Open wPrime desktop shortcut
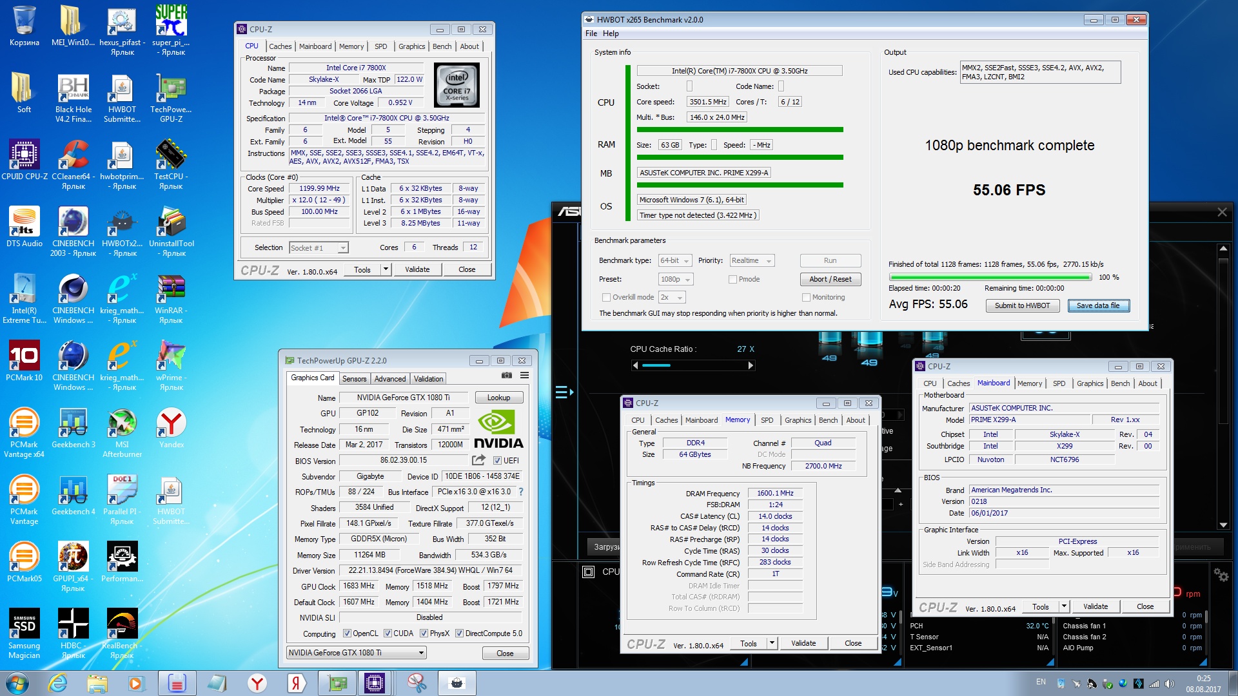Screen dimensions: 1238x696 (171, 365)
